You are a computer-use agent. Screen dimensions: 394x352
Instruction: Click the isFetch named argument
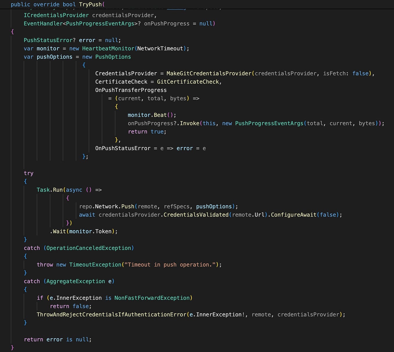coord(335,73)
